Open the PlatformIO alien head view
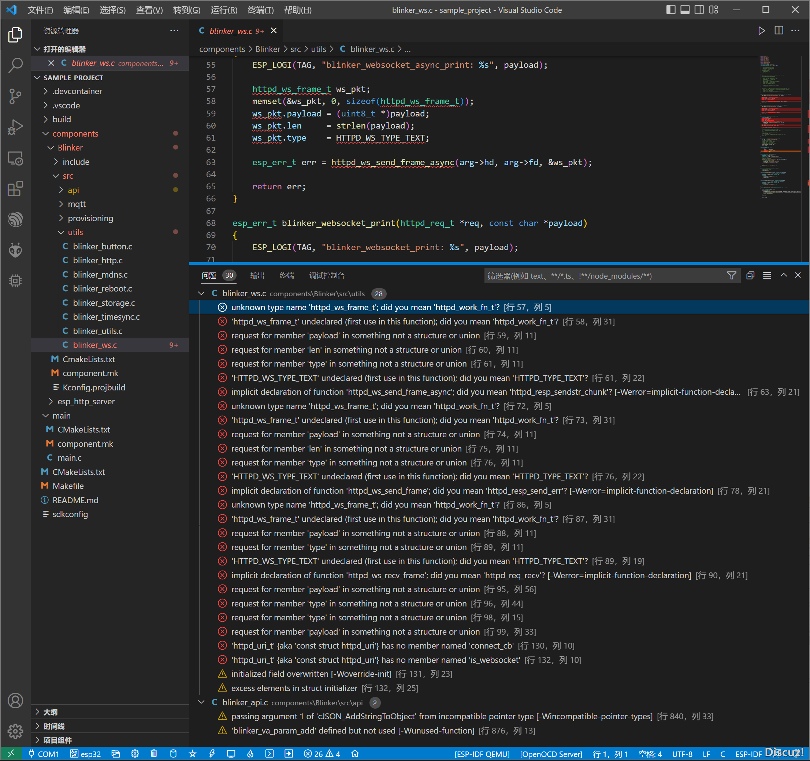This screenshot has height=761, width=810. pos(15,250)
